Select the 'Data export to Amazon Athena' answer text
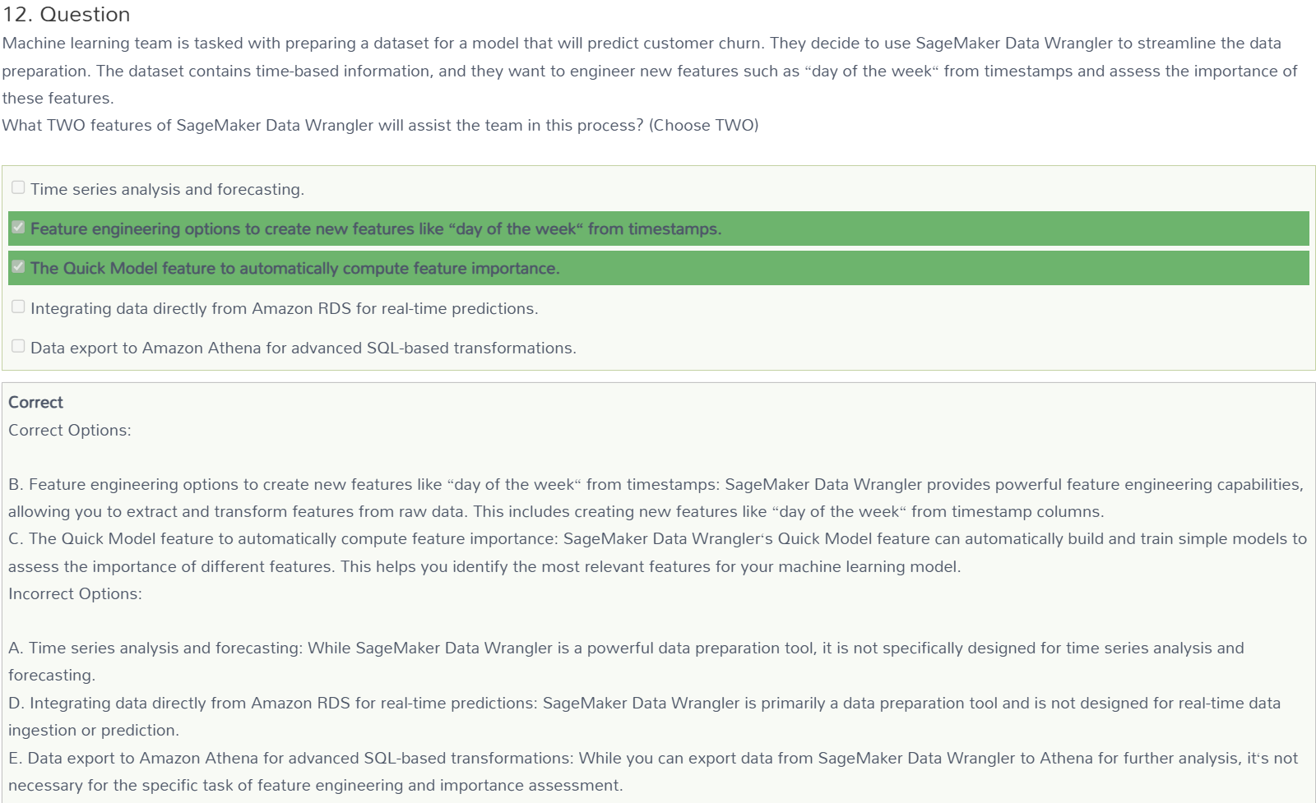Image resolution: width=1316 pixels, height=803 pixels. (303, 348)
